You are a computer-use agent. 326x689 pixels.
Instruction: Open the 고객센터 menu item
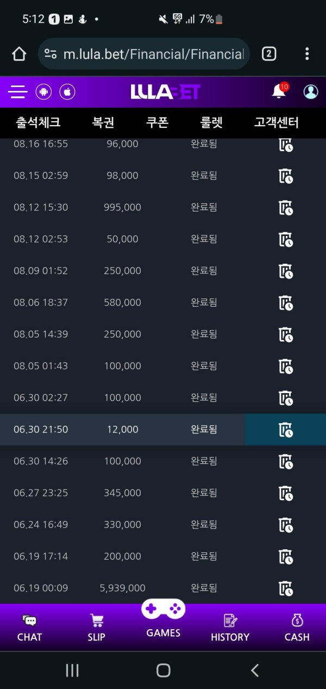277,122
